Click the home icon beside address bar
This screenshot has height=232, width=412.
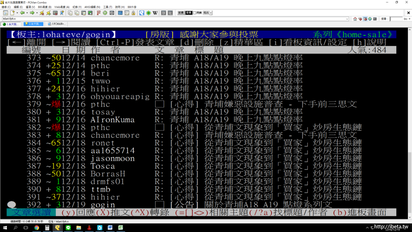[x=355, y=19]
